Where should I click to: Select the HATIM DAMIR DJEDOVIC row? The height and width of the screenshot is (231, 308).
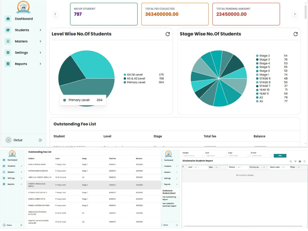pos(94,171)
